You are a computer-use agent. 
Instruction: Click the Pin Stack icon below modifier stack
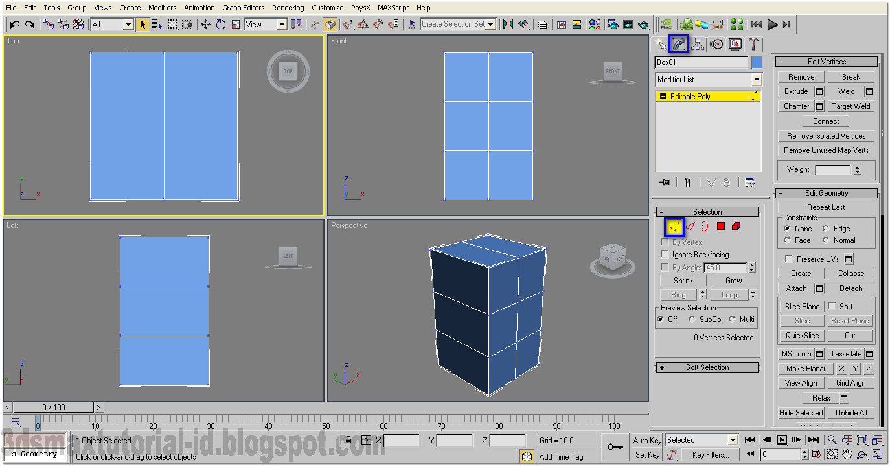point(664,182)
